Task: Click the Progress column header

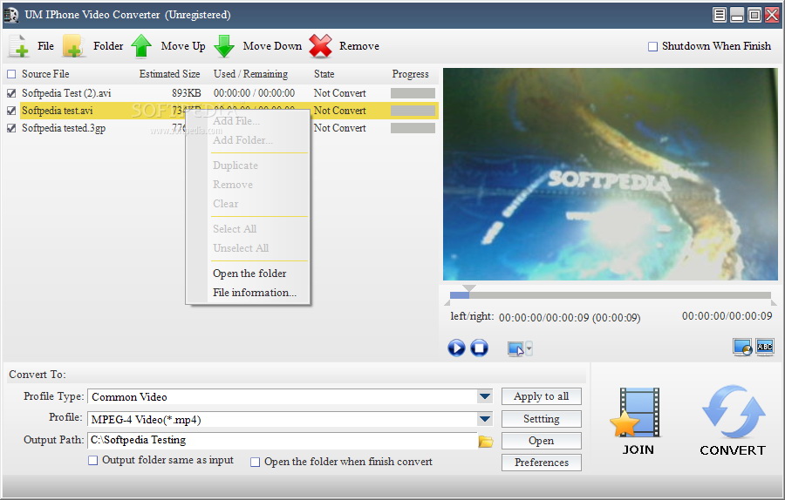Action: [x=410, y=74]
